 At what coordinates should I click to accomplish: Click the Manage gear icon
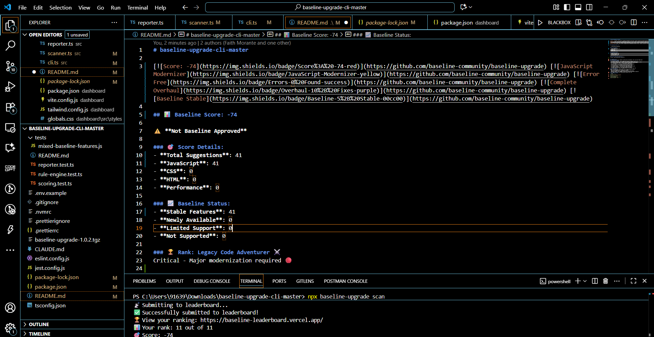[x=10, y=328]
